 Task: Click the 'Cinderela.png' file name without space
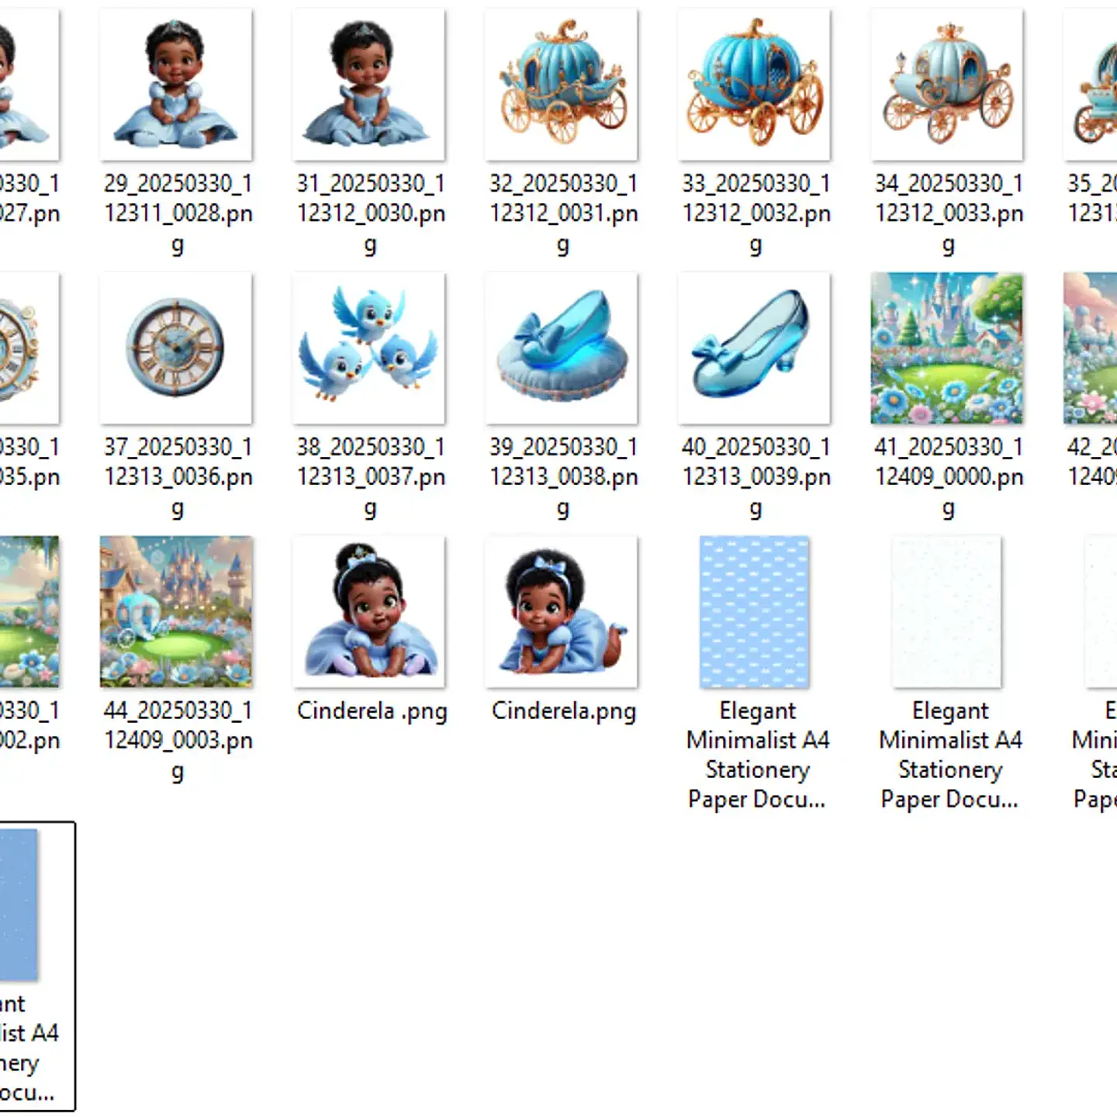(564, 711)
